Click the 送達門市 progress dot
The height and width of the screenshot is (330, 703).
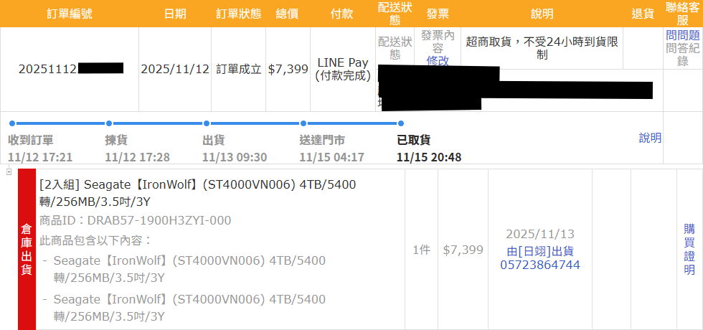point(303,123)
